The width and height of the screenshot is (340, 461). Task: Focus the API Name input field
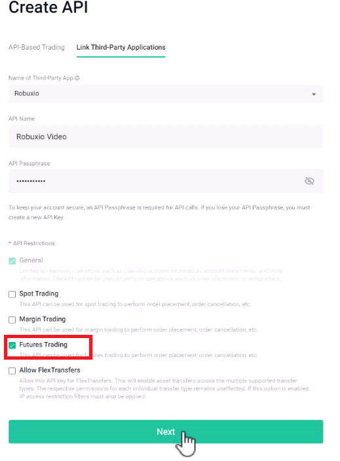point(166,137)
